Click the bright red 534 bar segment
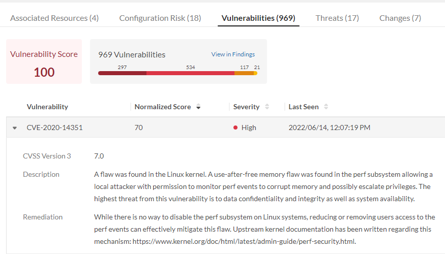The image size is (445, 254). tap(190, 73)
